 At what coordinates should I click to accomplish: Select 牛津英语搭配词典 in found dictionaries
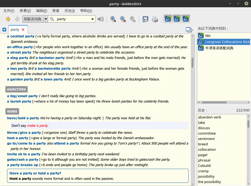pos(219,48)
